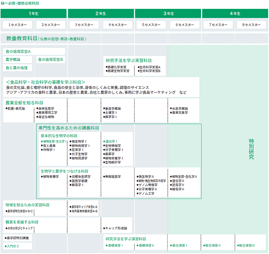269x254 pixels.
Task: Click the 1セメスター box
Action: [x=18, y=25]
